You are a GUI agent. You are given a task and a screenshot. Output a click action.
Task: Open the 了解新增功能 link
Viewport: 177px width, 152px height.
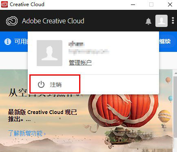click(27, 133)
